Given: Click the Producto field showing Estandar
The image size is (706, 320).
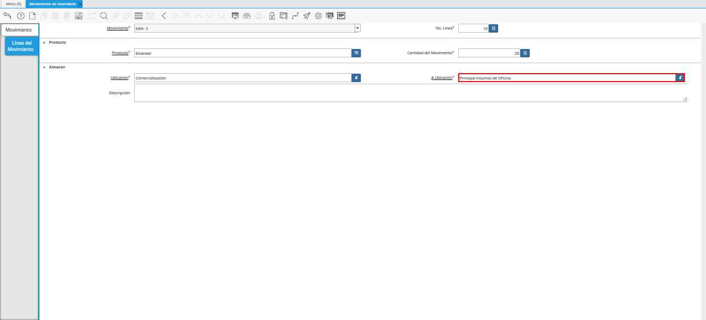Looking at the screenshot, I should (243, 53).
